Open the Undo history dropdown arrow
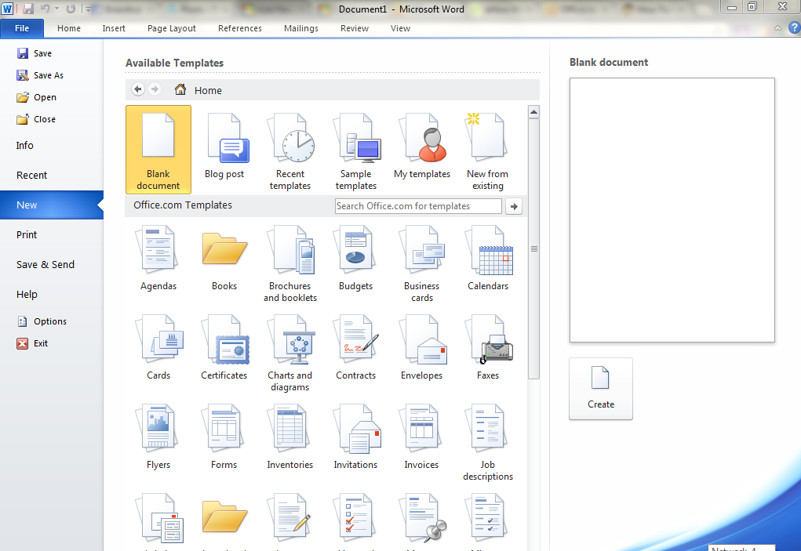801x551 pixels. point(56,9)
